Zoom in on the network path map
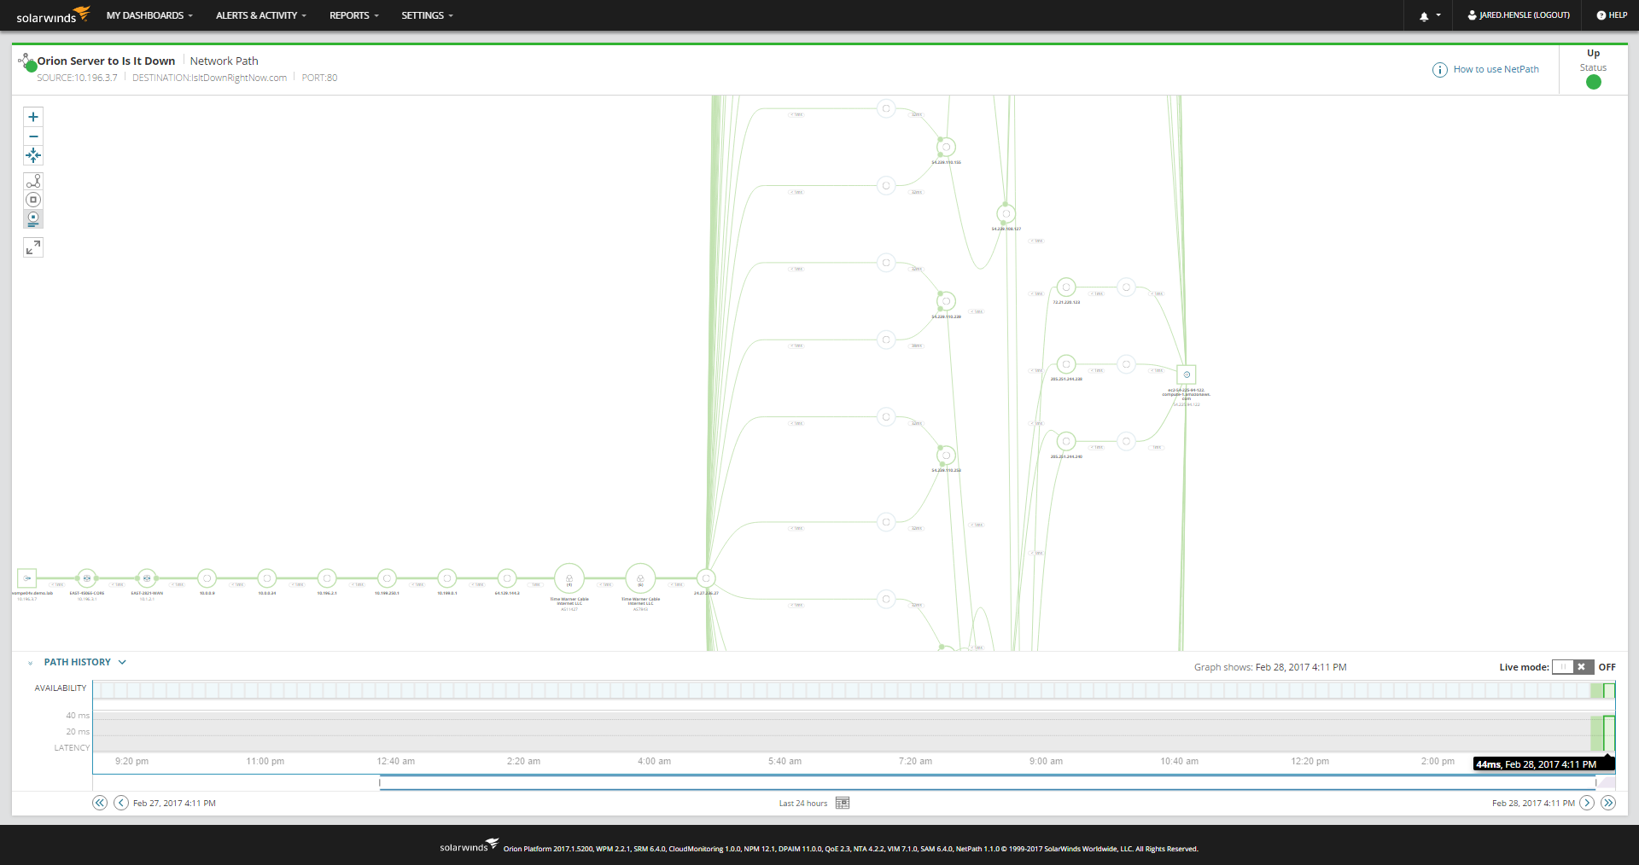The width and height of the screenshot is (1639, 865). (x=33, y=117)
